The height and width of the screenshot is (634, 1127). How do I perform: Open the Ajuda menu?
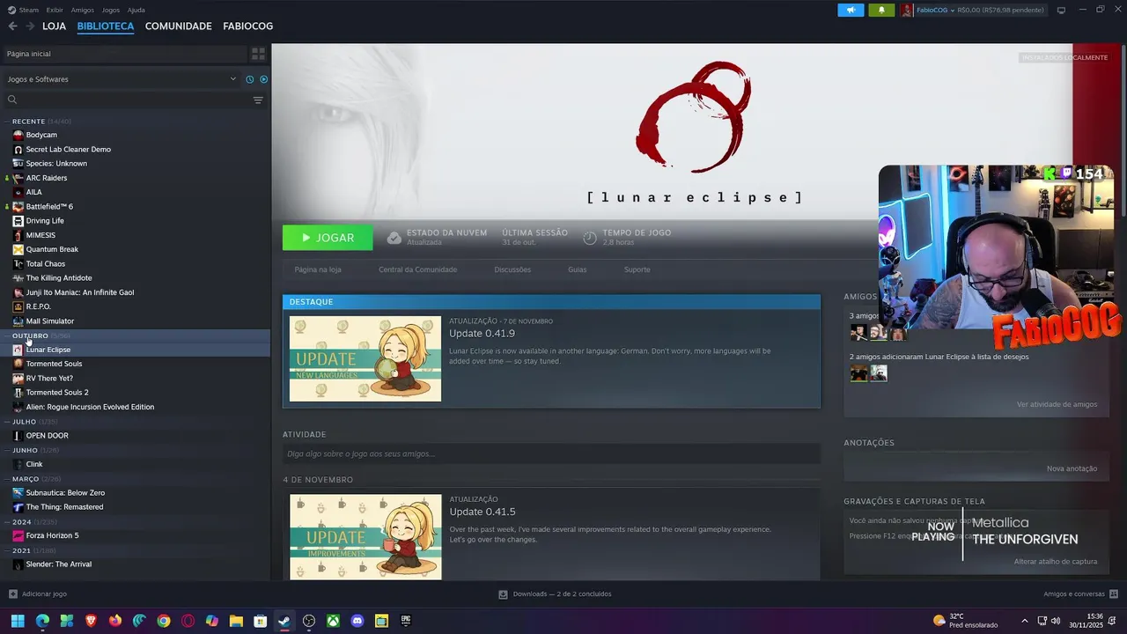pos(136,11)
